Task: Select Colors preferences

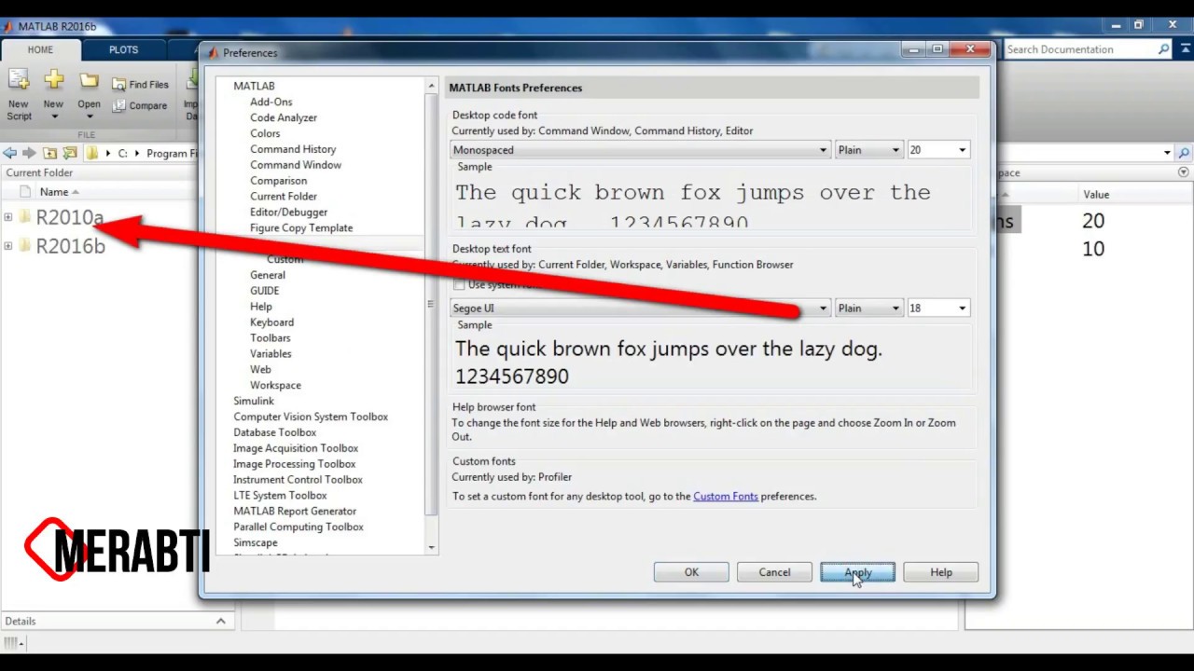Action: coord(265,134)
